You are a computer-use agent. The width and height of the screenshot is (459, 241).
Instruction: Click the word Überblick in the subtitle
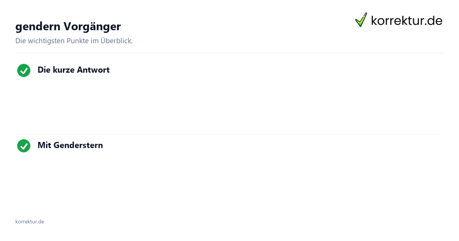tap(117, 41)
